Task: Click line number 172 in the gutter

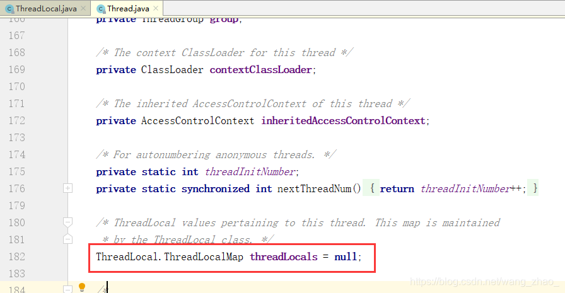Action: pos(17,120)
